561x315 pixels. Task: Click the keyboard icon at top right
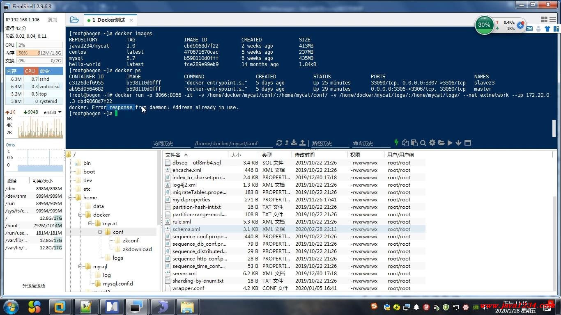tap(529, 29)
